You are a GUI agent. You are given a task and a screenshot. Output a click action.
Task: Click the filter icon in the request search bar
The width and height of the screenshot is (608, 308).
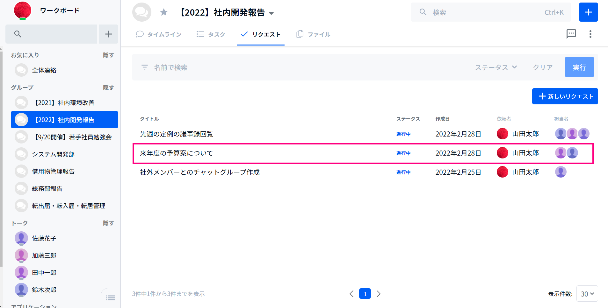coord(145,67)
